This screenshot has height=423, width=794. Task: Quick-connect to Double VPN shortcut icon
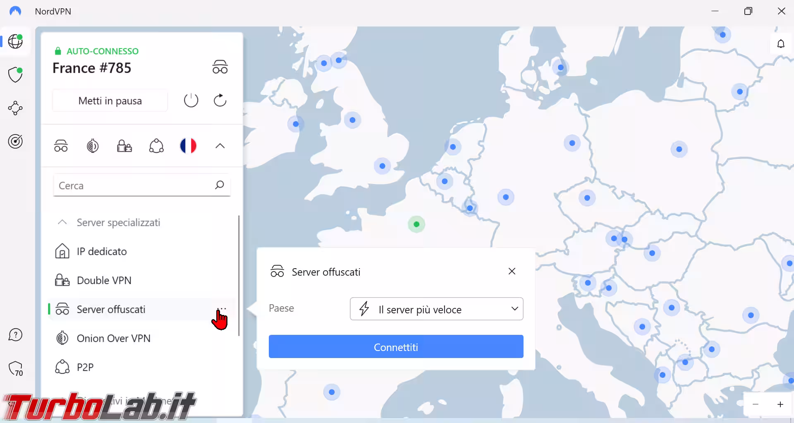click(x=124, y=146)
